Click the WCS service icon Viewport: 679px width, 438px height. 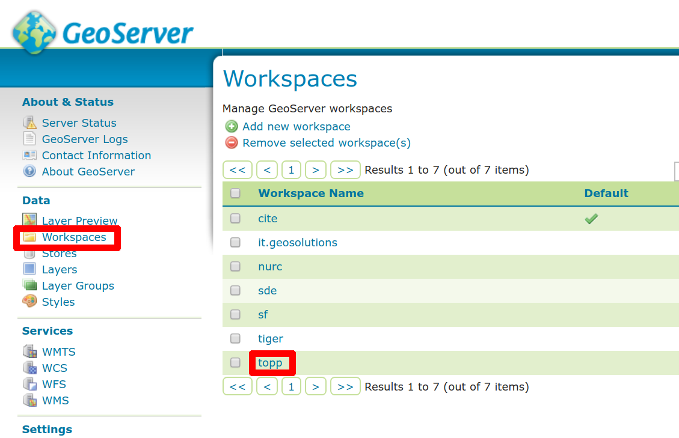[30, 368]
